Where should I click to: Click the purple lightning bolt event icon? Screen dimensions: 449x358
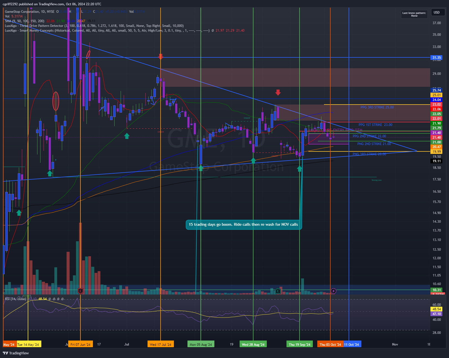pos(333,291)
